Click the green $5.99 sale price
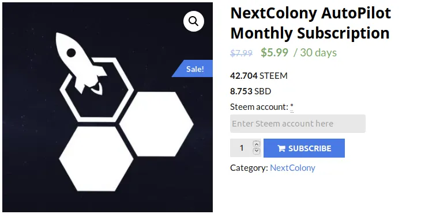The height and width of the screenshot is (218, 440). point(274,52)
